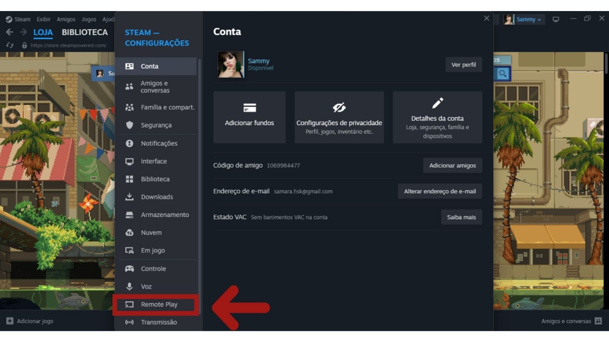Click the Ver perfil button
The image size is (609, 342).
coord(463,64)
